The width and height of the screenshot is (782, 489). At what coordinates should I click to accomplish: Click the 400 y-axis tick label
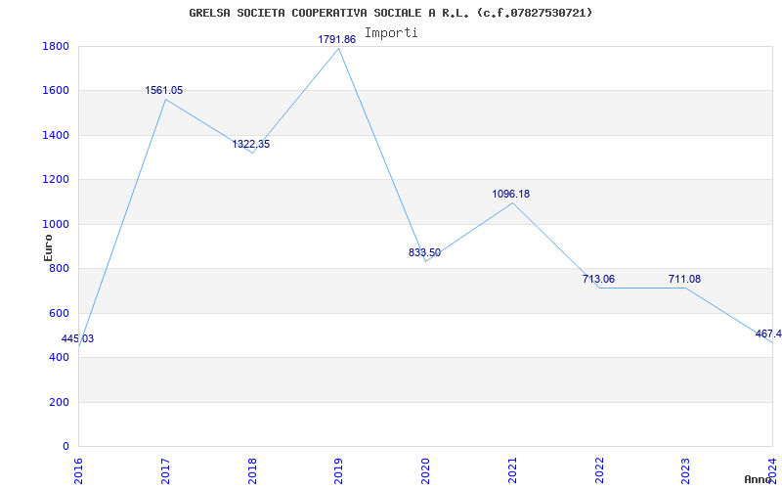click(x=60, y=358)
